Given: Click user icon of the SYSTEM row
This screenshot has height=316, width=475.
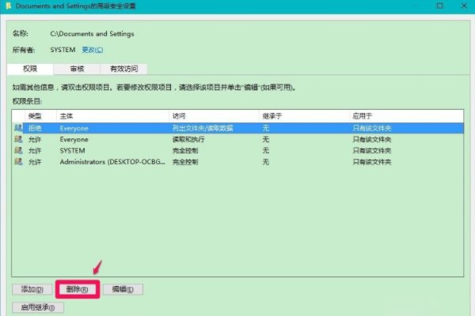Looking at the screenshot, I should [x=18, y=150].
